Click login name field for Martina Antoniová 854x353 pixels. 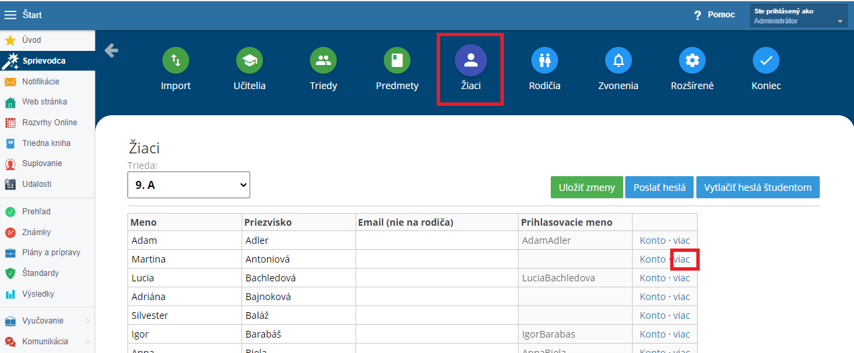coord(575,259)
